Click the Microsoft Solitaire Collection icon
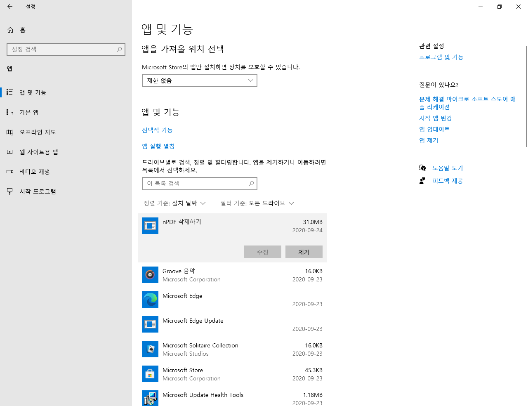This screenshot has height=406, width=528. (150, 349)
